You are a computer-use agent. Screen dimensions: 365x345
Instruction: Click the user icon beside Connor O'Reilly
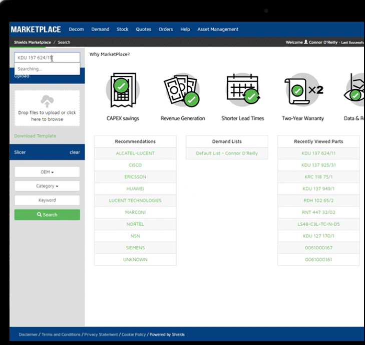[x=306, y=42]
